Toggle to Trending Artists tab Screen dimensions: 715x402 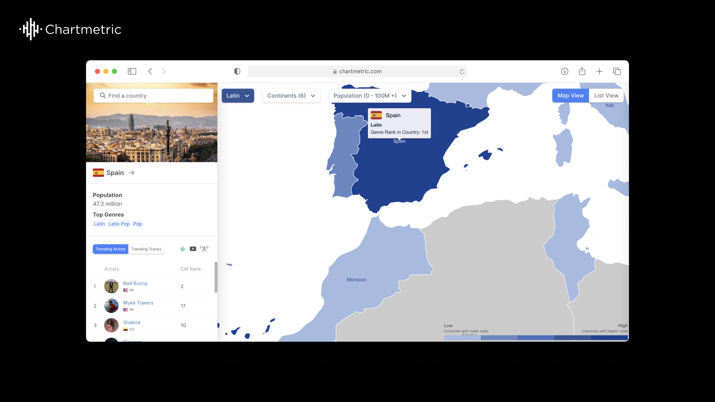point(111,249)
